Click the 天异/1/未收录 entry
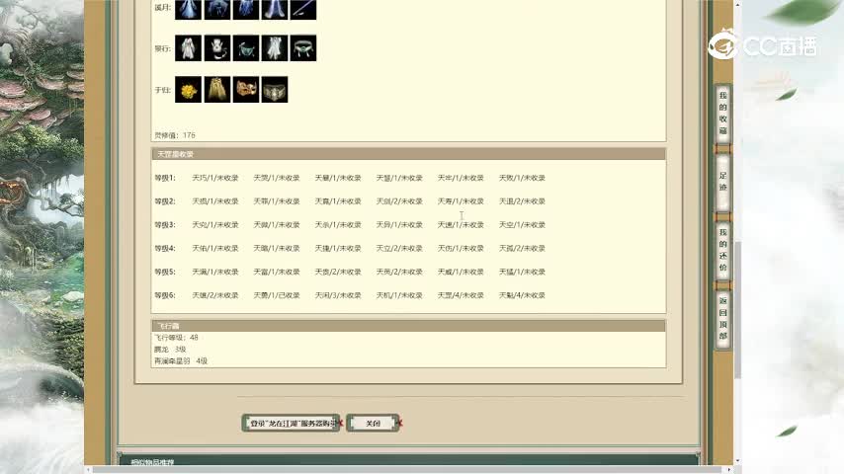 (x=399, y=225)
